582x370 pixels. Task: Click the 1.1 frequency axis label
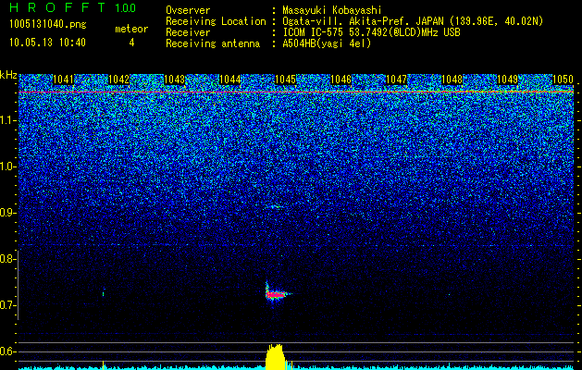(x=6, y=120)
